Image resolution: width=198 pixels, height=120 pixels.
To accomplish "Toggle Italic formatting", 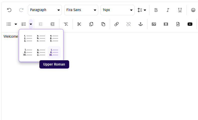I will 168,10.
